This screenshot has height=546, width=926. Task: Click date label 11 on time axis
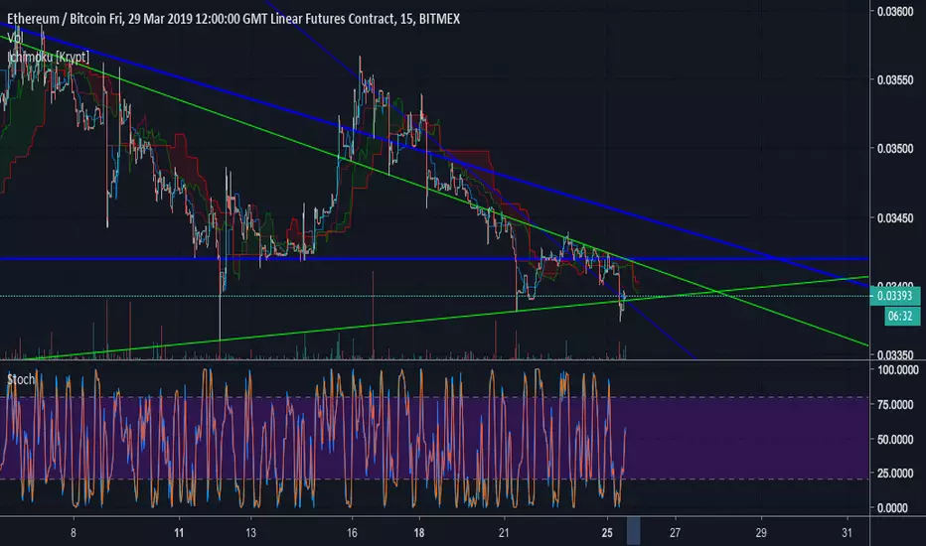179,533
